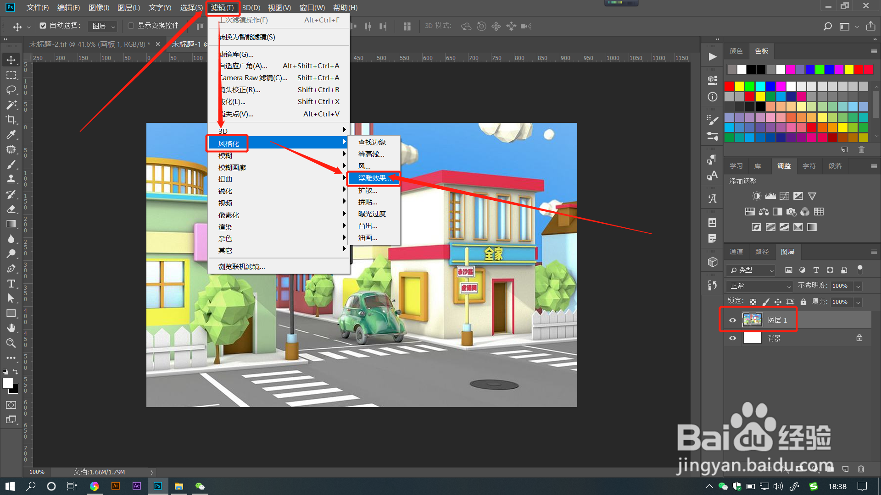Pick the red swatch in 色板
This screenshot has width=881, height=495.
click(x=730, y=86)
